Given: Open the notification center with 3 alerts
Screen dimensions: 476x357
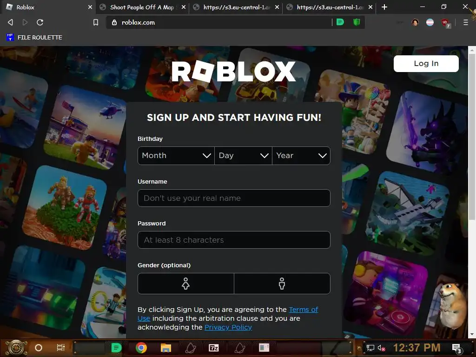Looking at the screenshot, I should pyautogui.click(x=456, y=349).
